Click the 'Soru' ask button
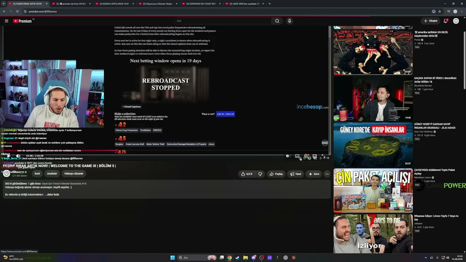Screen dimensions: 466x262 point(314,174)
